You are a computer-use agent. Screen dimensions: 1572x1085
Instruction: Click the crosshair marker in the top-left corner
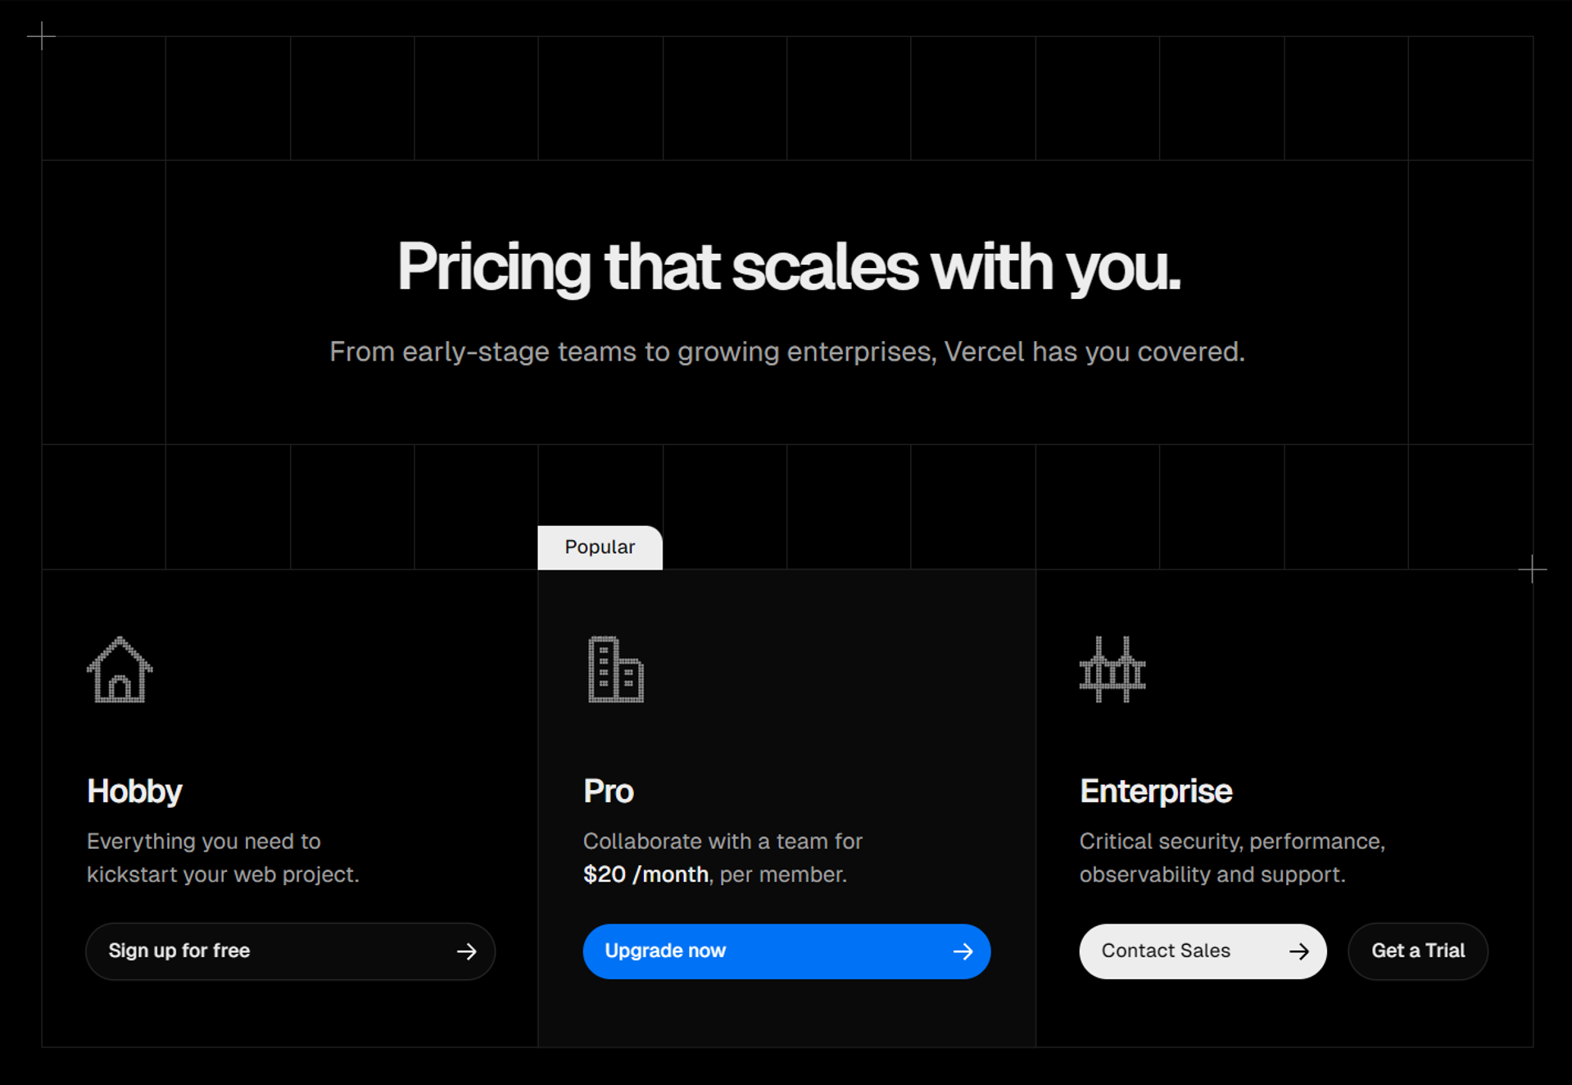coord(43,37)
